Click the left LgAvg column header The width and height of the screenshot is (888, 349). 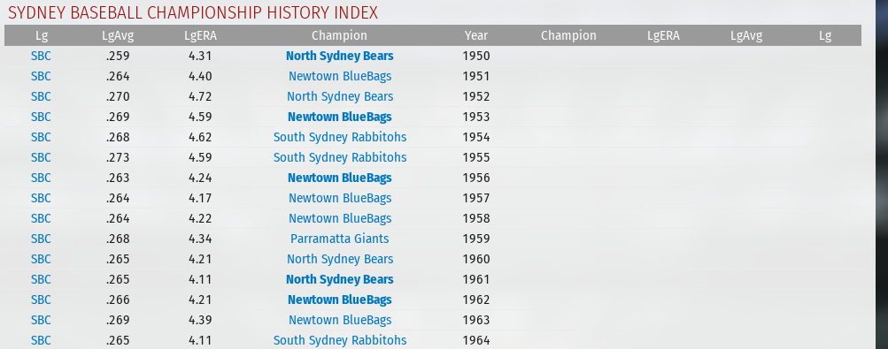(118, 35)
